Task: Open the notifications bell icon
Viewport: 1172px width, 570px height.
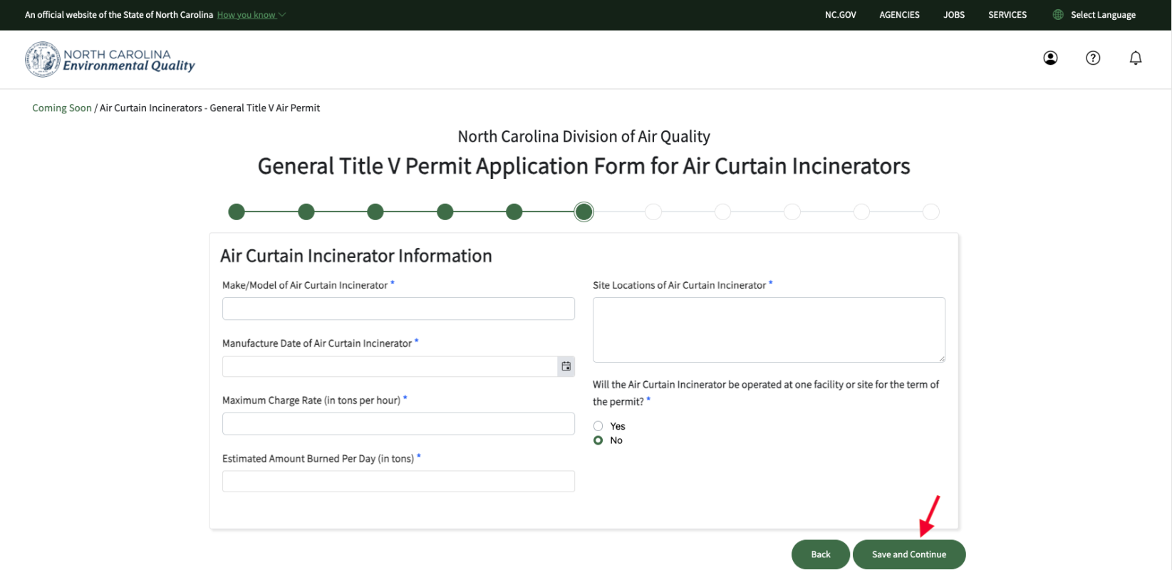Action: click(x=1136, y=58)
